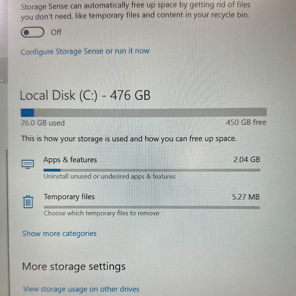296x296 pixels.
Task: Click the Temporary files usage bar
Action: (x=152, y=208)
